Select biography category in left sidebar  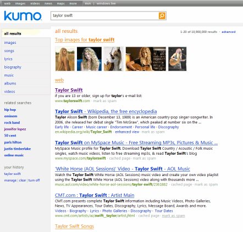(x=13, y=67)
